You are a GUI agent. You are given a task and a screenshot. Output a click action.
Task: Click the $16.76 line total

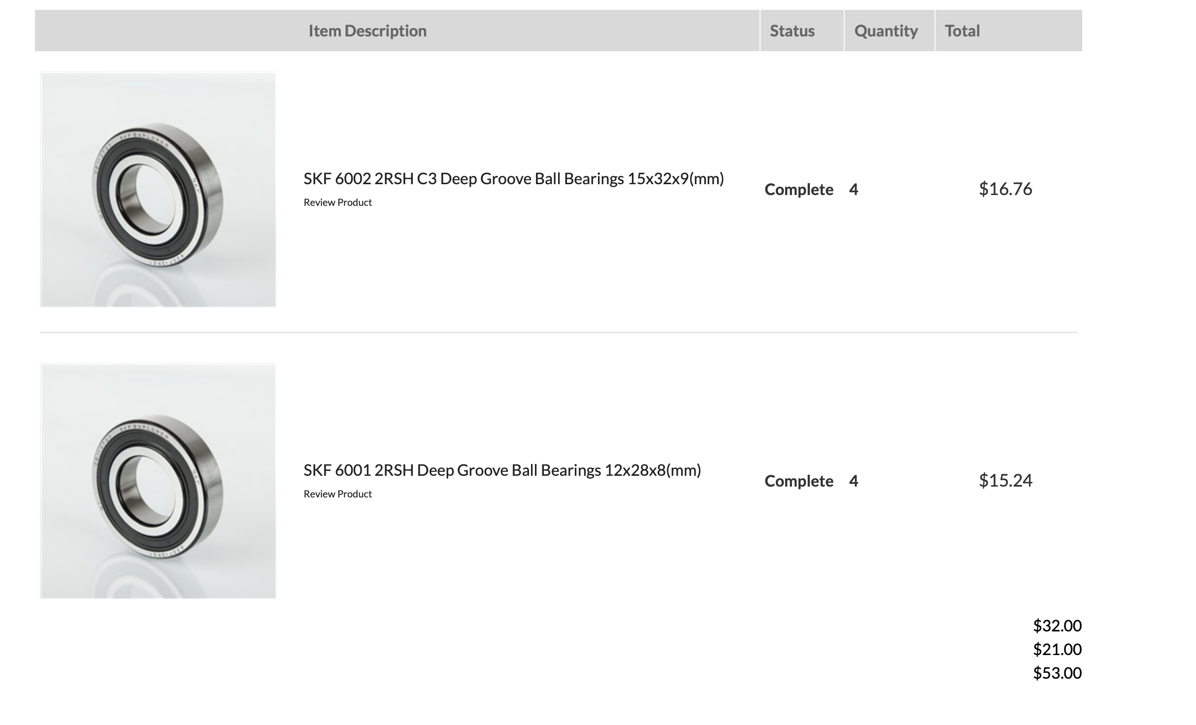1005,189
